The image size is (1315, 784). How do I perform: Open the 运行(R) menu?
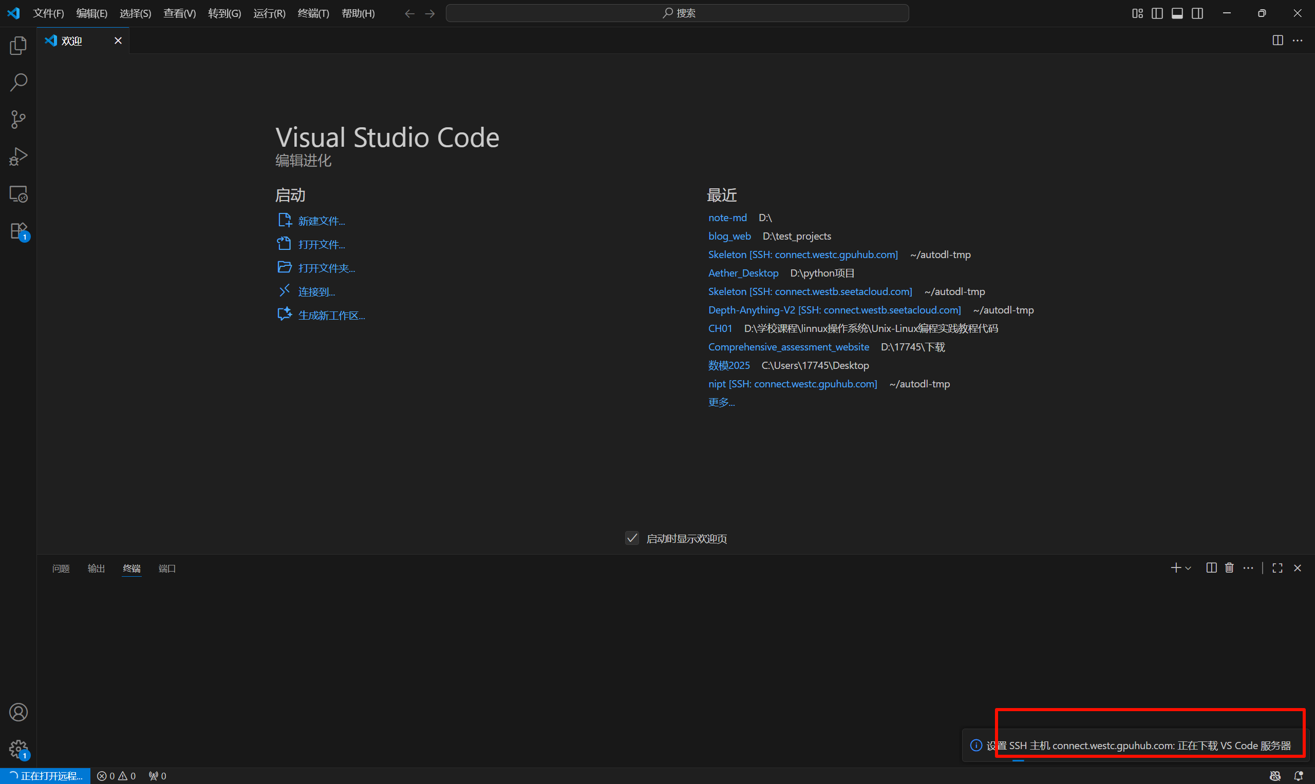270,14
